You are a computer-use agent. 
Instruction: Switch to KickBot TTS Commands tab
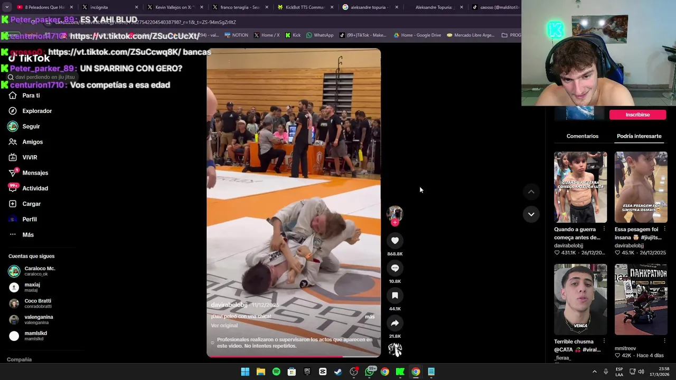click(305, 7)
